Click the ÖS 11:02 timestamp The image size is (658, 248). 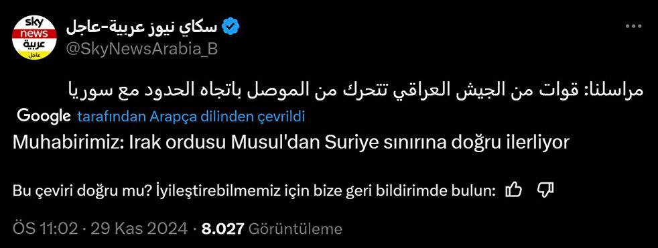pyautogui.click(x=46, y=229)
